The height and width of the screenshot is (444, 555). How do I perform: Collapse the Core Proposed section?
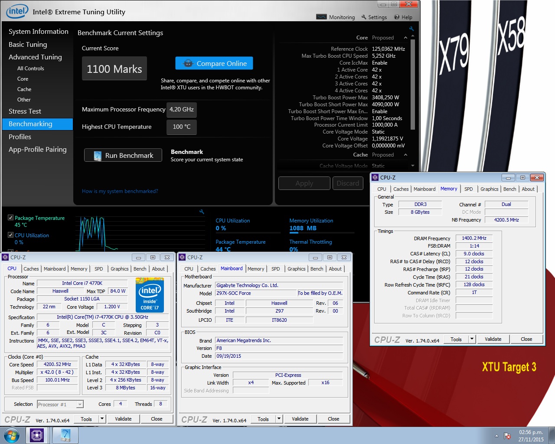point(405,38)
